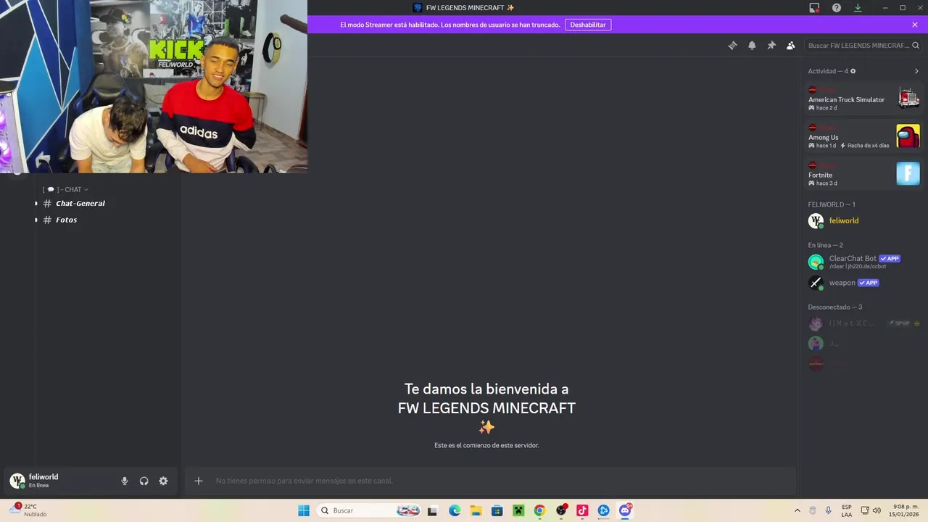This screenshot has height=522, width=928.
Task: Open File Explorer from the taskbar
Action: [476, 510]
